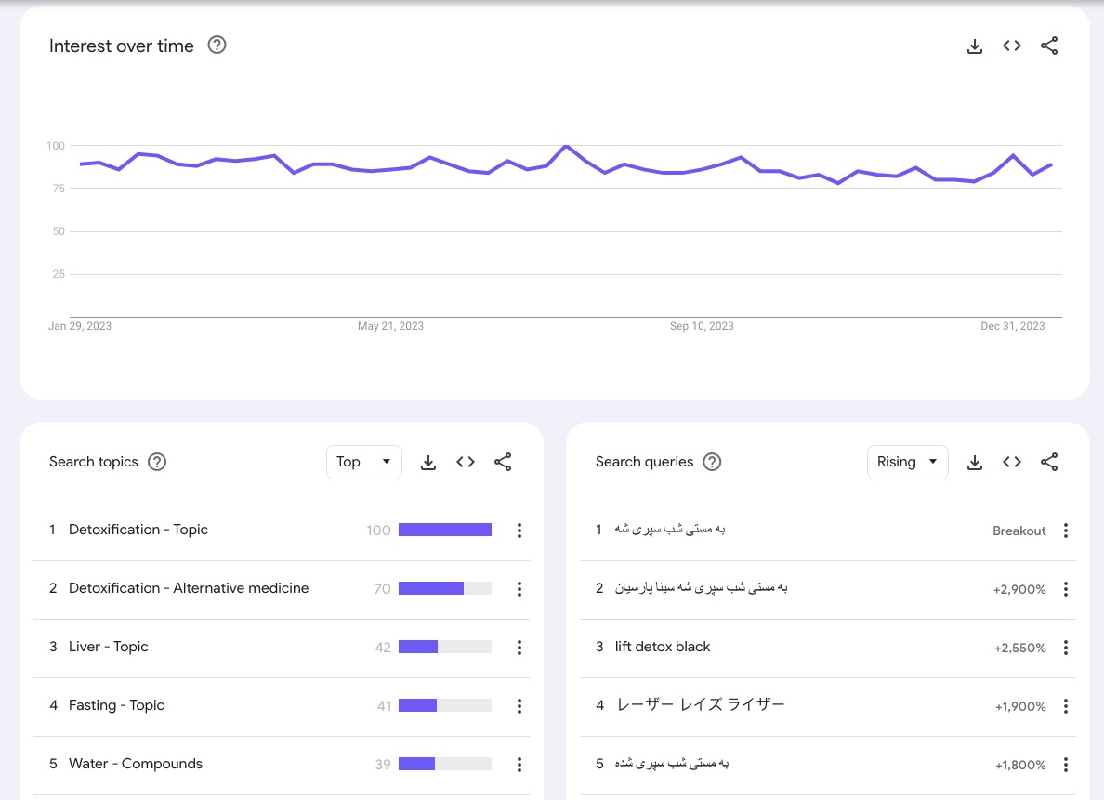This screenshot has width=1104, height=800.
Task: Download the Interest over time data
Action: (975, 46)
